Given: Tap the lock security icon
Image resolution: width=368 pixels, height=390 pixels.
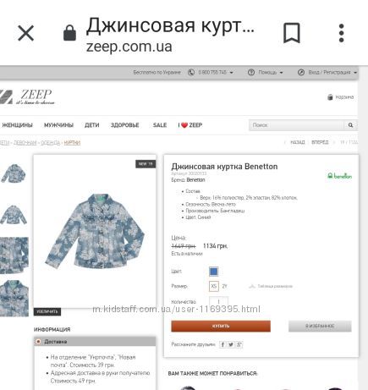Looking at the screenshot, I should tap(69, 33).
